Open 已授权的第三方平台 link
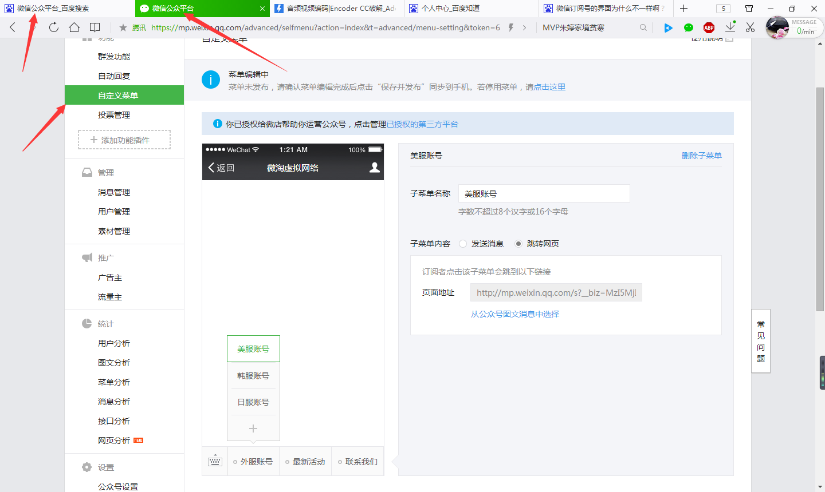The image size is (825, 492). click(422, 124)
